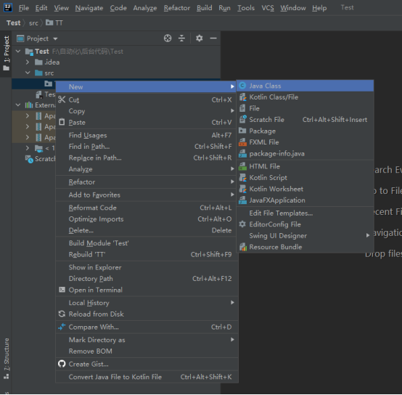Choose Directory Path entry
This screenshot has height=395, width=402.
[x=147, y=279]
